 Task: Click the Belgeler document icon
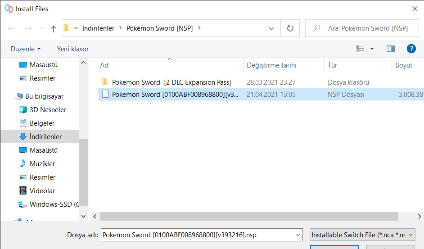tap(23, 123)
